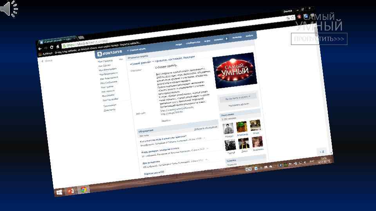Open 'игры' in VK top menu
Image resolution: width=376 pixels, height=211 pixels.
coord(207,41)
